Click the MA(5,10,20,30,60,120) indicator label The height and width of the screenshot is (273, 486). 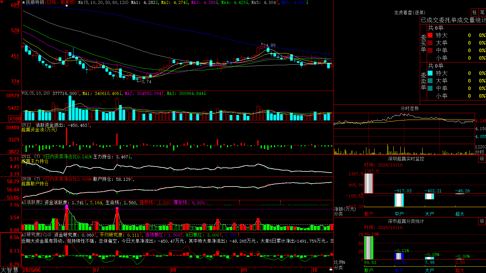coord(103,2)
